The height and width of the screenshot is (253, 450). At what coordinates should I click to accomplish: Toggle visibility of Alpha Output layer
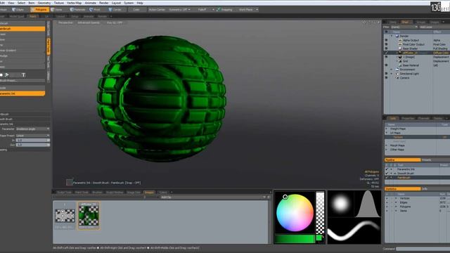386,41
